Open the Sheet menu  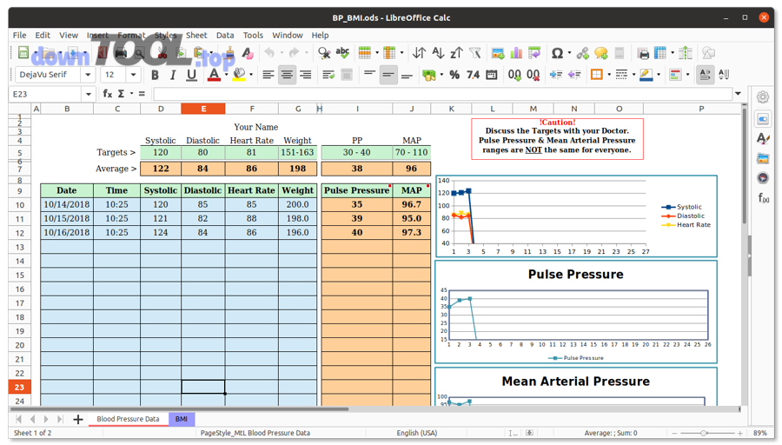tap(196, 35)
